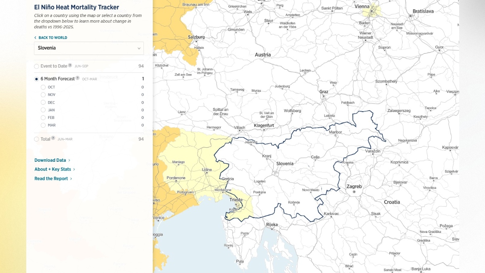The image size is (485, 273).
Task: Click the Udine city label on the map
Action: [207, 170]
